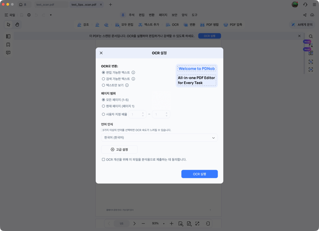Check the OCR improvement consent checkbox
The image size is (319, 231).
[x=103, y=159]
